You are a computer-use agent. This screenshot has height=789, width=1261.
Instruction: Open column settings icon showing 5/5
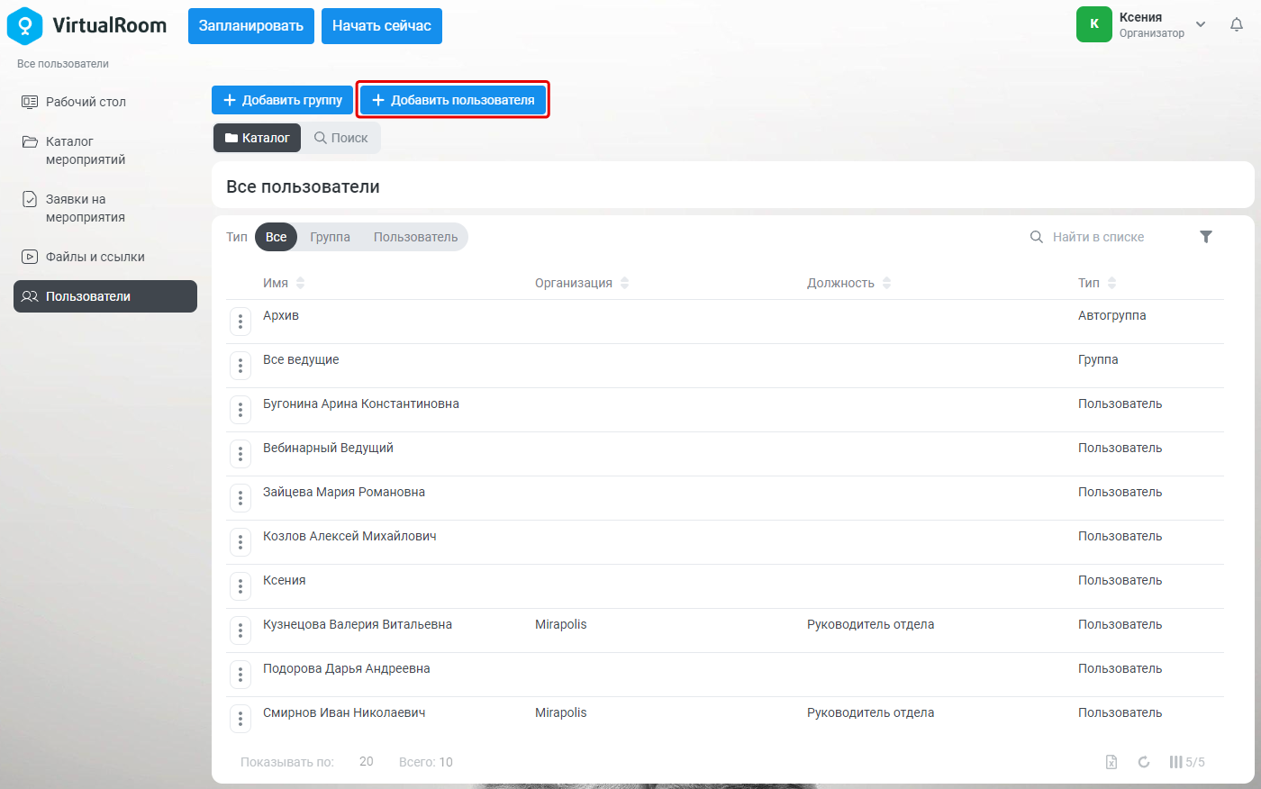tap(1187, 762)
